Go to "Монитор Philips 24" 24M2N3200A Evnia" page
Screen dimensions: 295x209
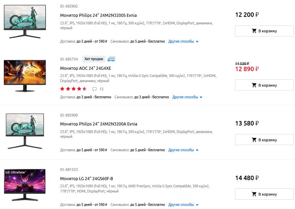click(x=98, y=124)
